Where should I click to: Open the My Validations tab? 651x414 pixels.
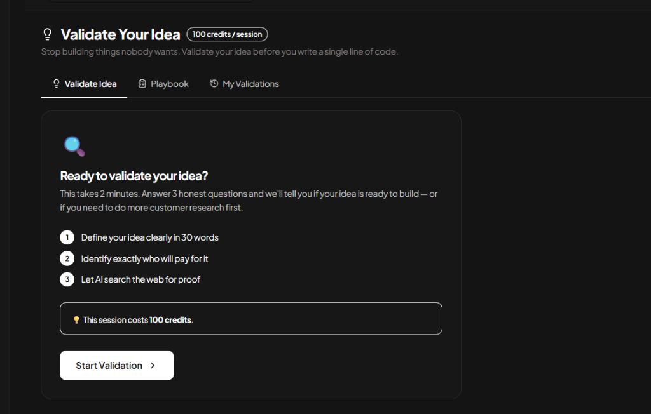(x=245, y=84)
